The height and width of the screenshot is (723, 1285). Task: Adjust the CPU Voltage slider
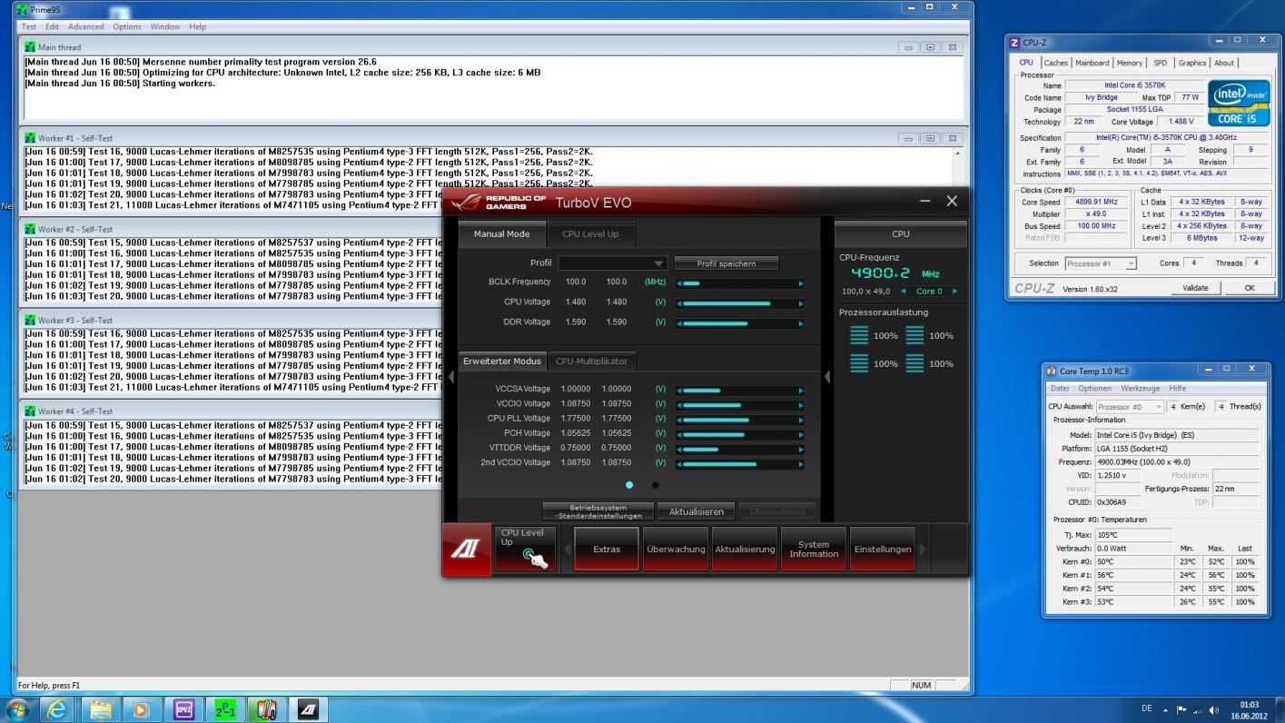(740, 303)
